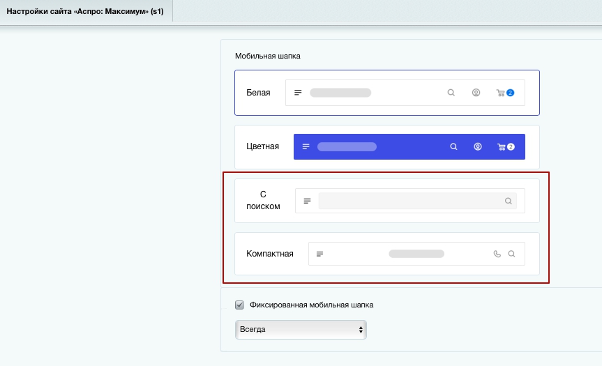Click logo placeholder in Белая preview
Screen dimensions: 602x366
point(340,93)
